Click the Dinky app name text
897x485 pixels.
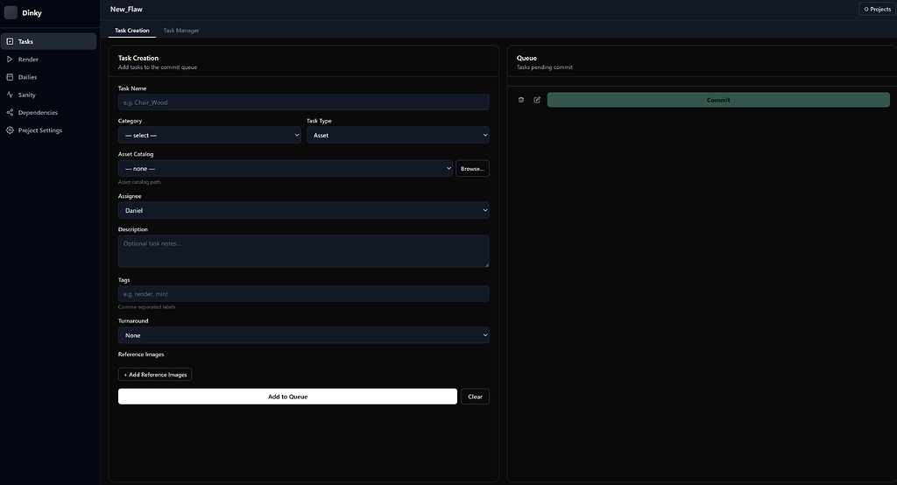click(32, 12)
